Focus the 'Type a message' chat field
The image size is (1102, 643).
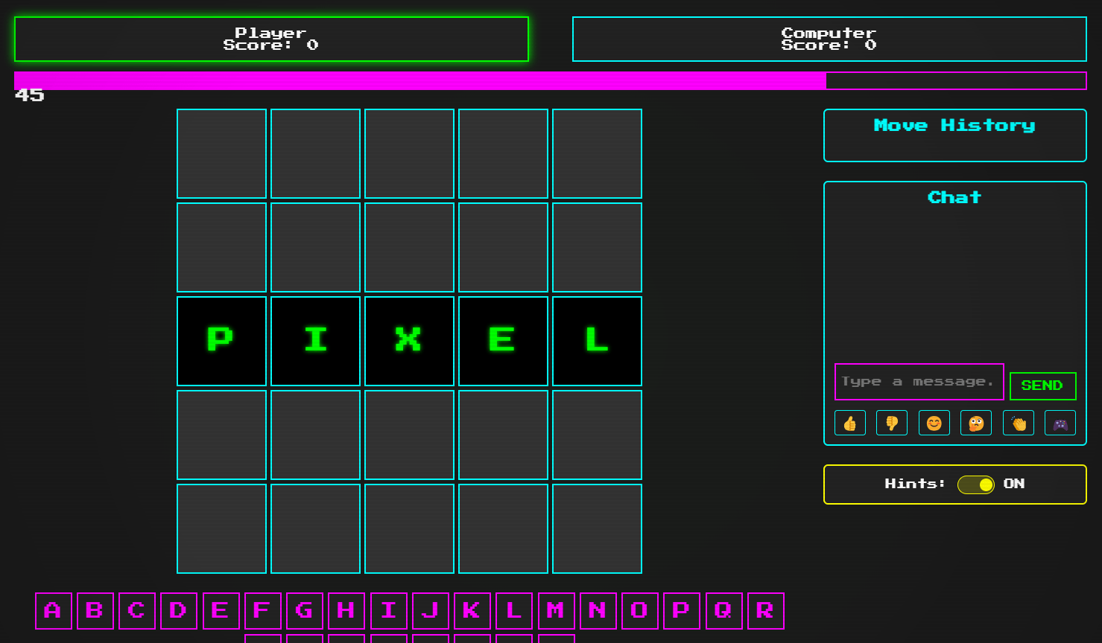point(919,382)
